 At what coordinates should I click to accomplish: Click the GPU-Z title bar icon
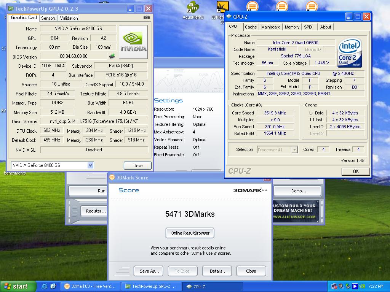point(11,9)
